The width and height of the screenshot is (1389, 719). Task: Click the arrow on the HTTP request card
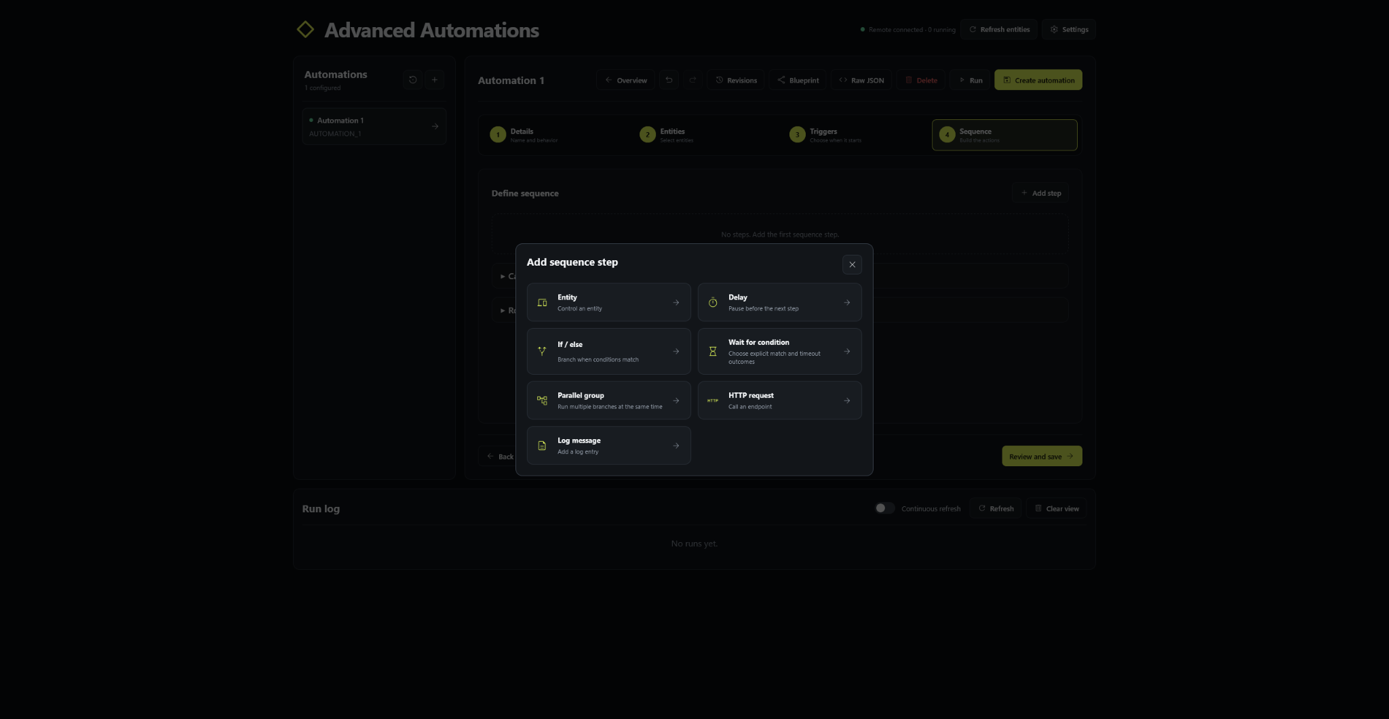[846, 400]
